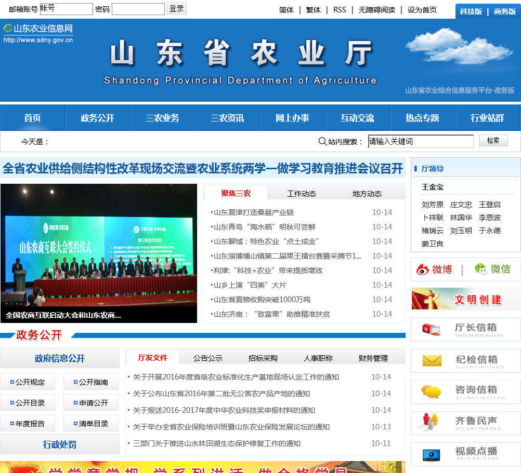Open leader 于永德 profile
The image size is (521, 473).
pos(490,231)
